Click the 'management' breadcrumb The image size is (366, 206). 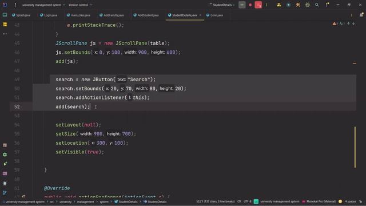pyautogui.click(x=85, y=202)
